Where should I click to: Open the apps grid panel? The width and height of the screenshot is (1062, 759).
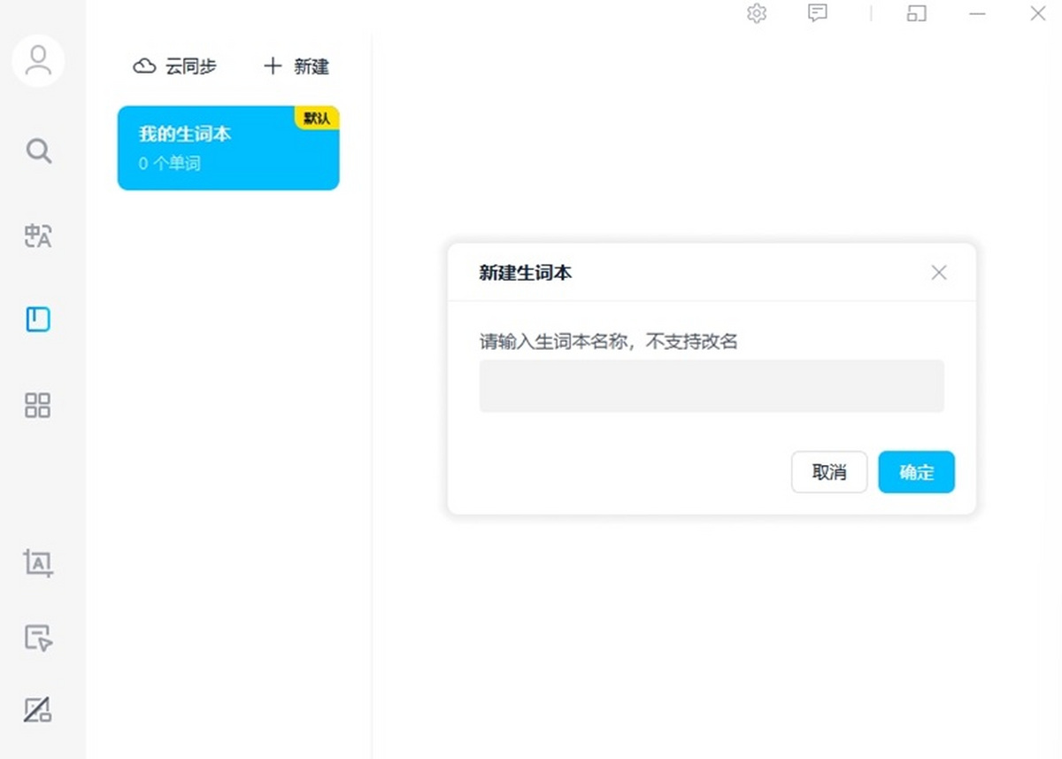coord(38,406)
